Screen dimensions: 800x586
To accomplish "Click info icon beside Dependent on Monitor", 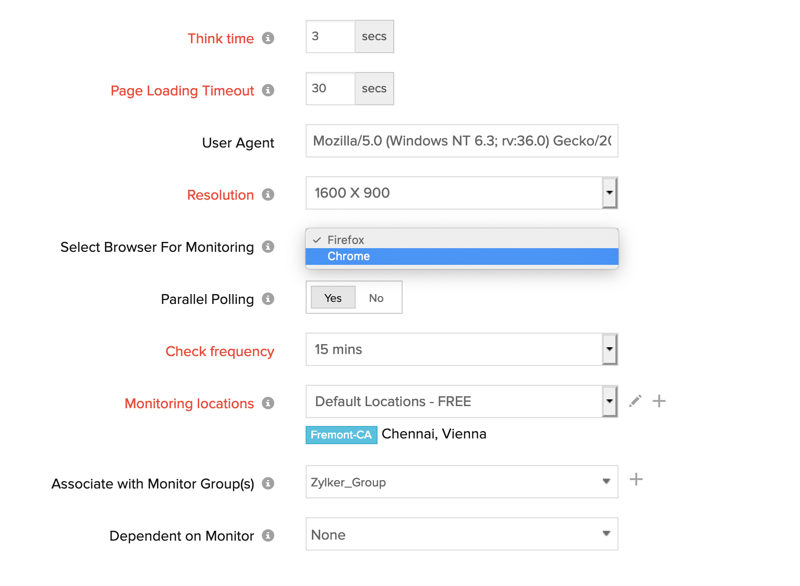I will 268,535.
